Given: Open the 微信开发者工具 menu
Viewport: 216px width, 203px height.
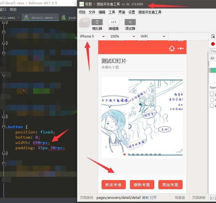Looking at the screenshot, I should (x=150, y=12).
